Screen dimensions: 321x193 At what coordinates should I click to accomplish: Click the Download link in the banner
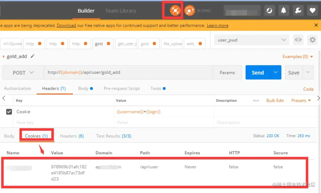click(x=66, y=25)
